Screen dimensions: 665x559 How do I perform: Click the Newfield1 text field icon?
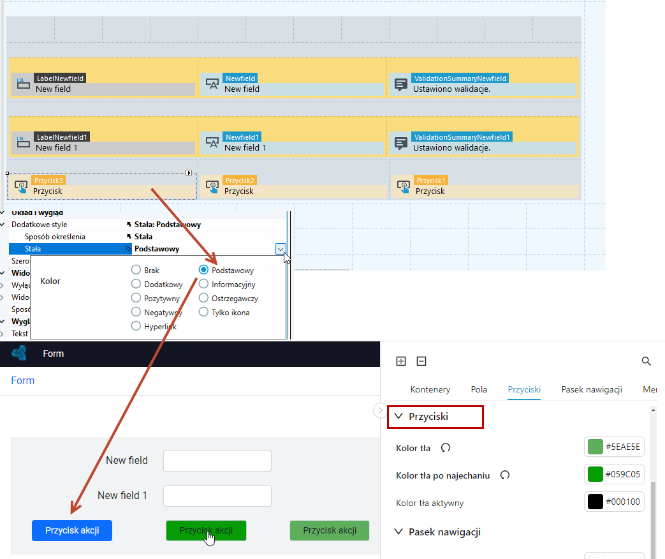pos(212,142)
